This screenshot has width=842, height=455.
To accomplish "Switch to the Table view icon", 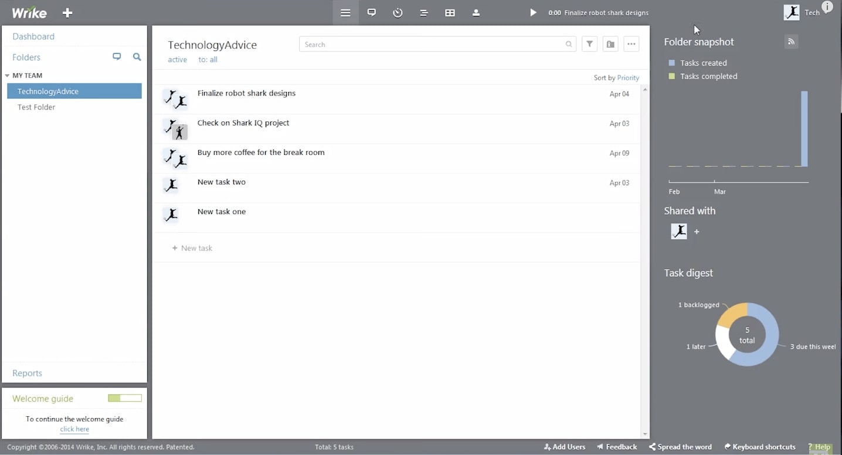I will pos(450,12).
